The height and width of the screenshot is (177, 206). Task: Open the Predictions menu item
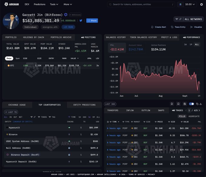click(x=40, y=4)
